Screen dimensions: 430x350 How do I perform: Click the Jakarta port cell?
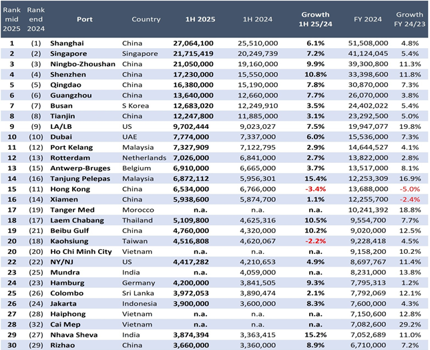tap(63, 304)
